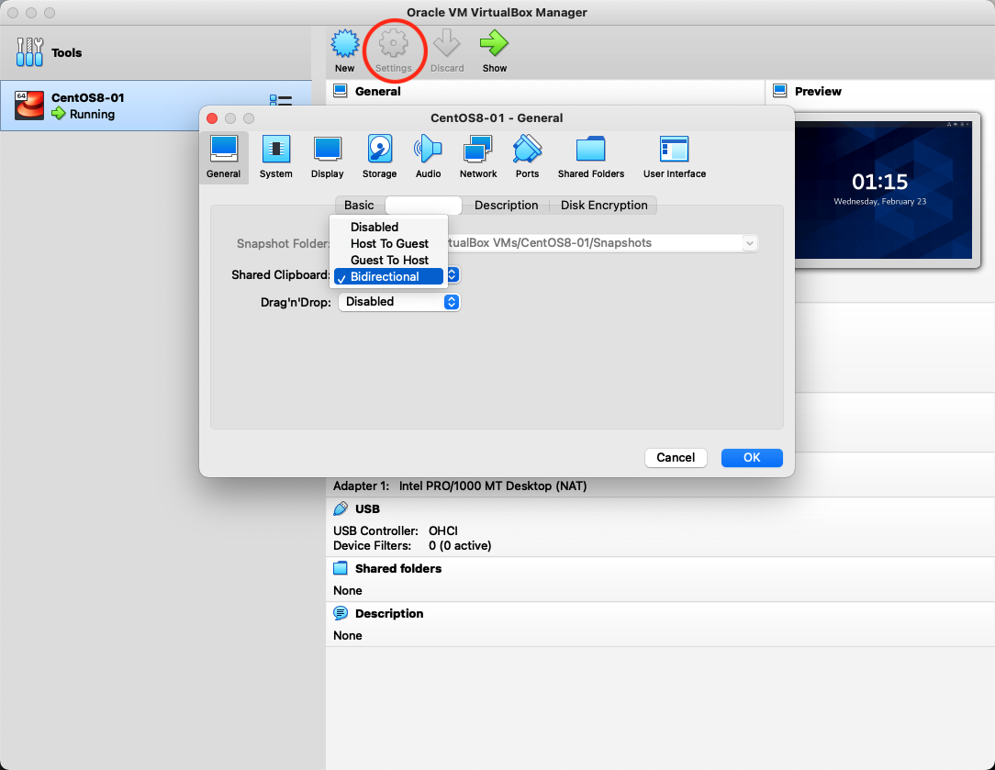Click the Shared folders heading

pos(398,568)
